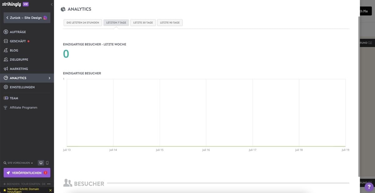375x193 pixels.
Task: Open the DE language selector
Action: pos(44,184)
